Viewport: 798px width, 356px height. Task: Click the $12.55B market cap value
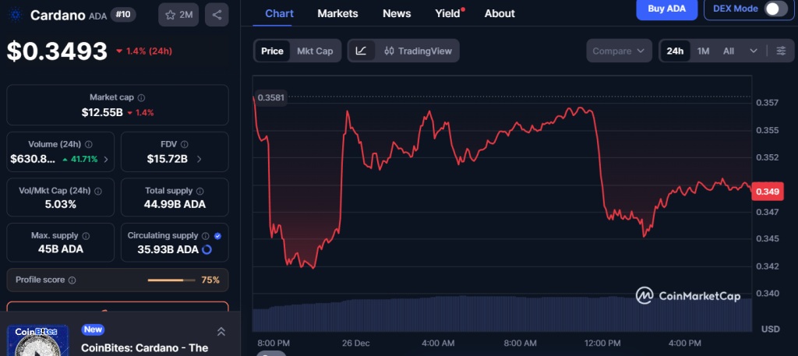102,112
